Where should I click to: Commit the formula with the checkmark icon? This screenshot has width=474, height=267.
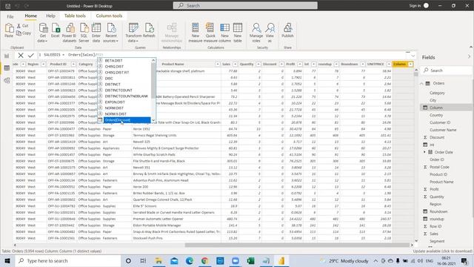(x=31, y=55)
